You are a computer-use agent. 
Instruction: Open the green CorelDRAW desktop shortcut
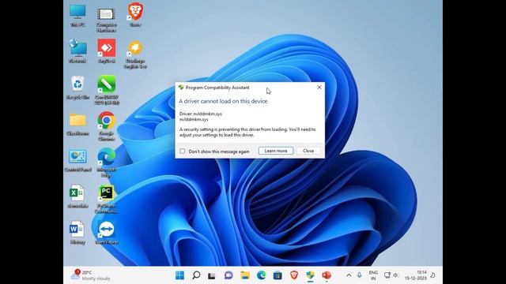coord(107,90)
